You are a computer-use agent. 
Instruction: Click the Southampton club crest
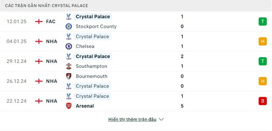69,66
